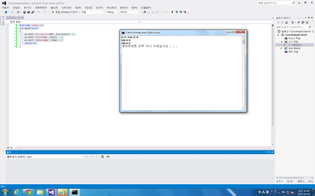Screen dimensions: 315x196
Task: Toggle a bookmark with the bookmark icon
Action: pyautogui.click(x=172, y=12)
